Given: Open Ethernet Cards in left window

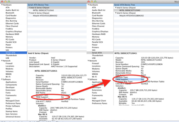Looking at the screenshot, I should (12, 23).
